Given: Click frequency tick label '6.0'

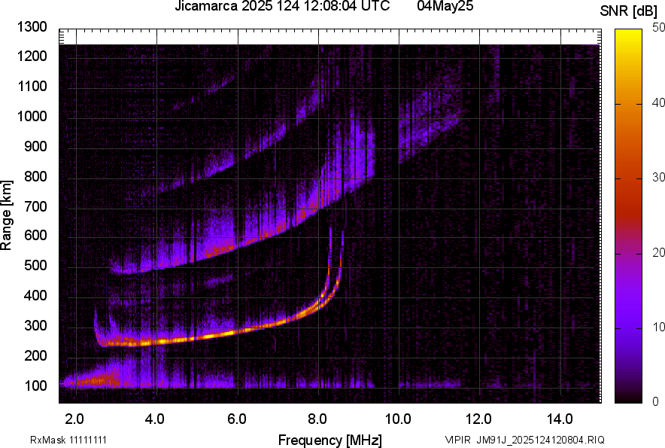Looking at the screenshot, I should click(237, 419).
